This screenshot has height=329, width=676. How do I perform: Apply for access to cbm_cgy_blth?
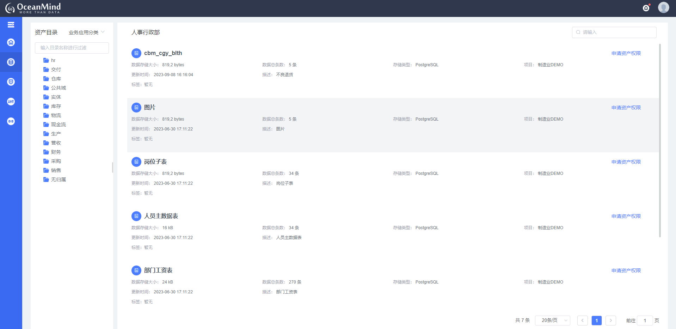coord(626,53)
